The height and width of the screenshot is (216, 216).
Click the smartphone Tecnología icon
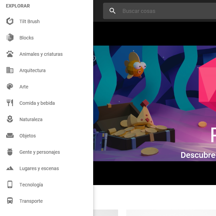tap(10, 185)
